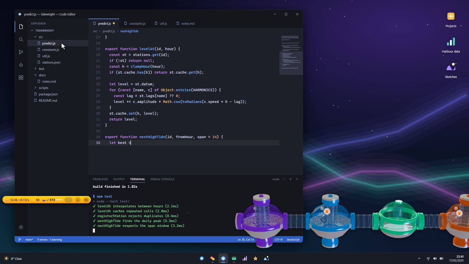Screen dimensions: 469x264
Task: Open the Run and Debug bug icon
Action: (21, 65)
